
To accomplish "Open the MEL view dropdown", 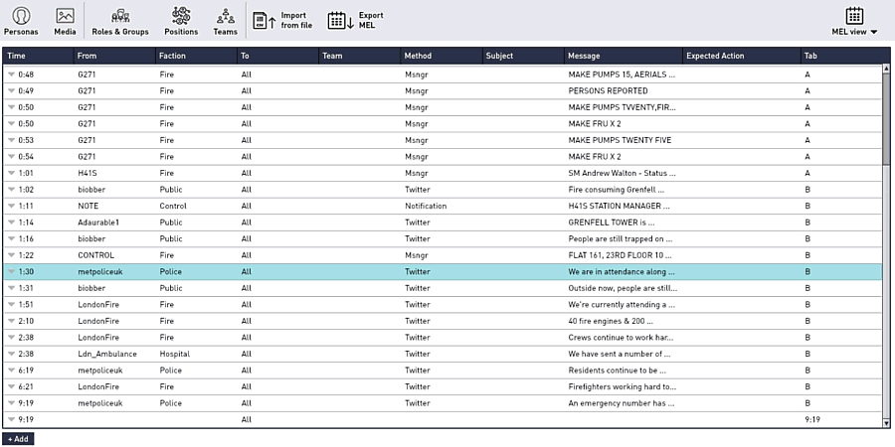I will (854, 22).
